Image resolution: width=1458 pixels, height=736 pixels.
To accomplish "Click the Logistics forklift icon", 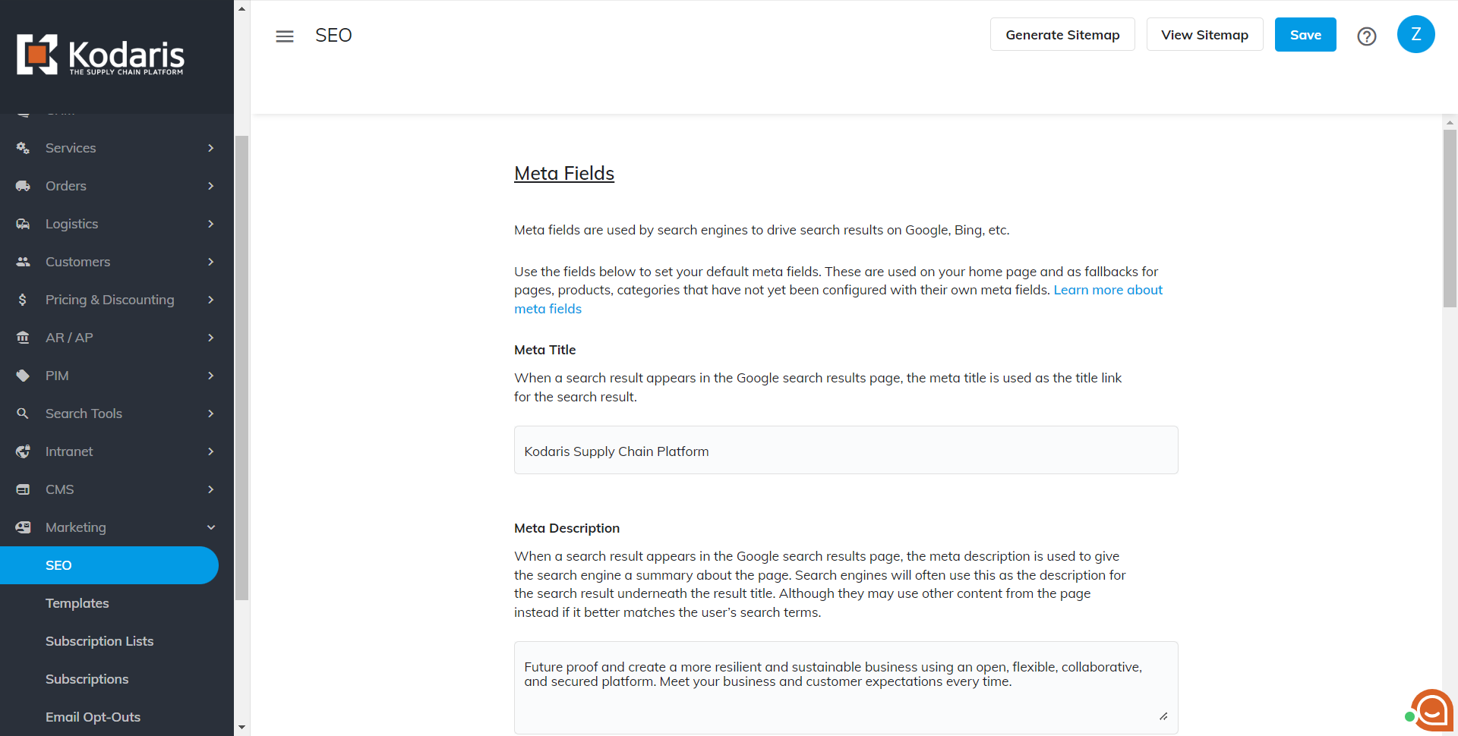I will click(24, 224).
